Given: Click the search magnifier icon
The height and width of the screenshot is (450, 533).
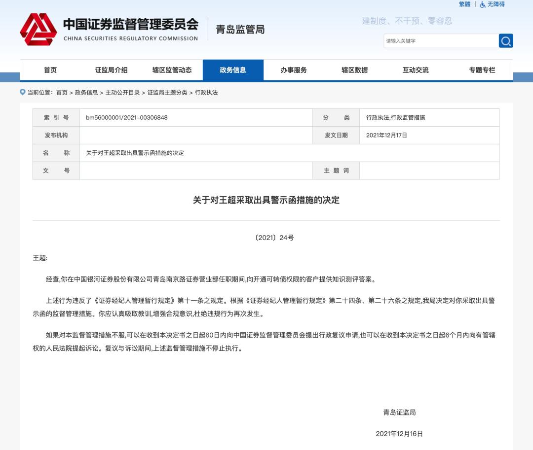Looking at the screenshot, I should click(x=505, y=40).
